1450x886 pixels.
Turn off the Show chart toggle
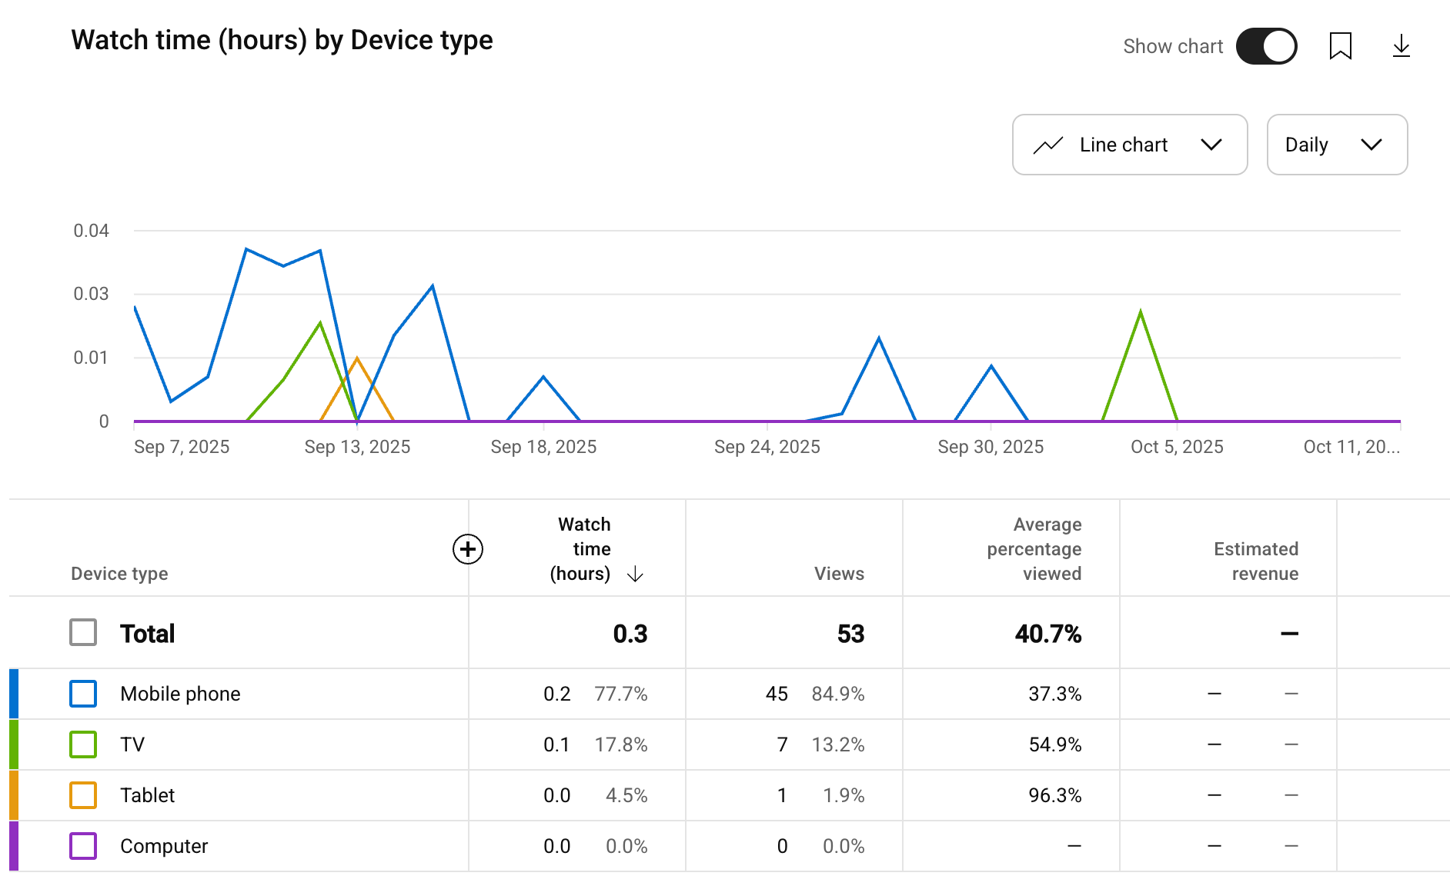pos(1266,46)
